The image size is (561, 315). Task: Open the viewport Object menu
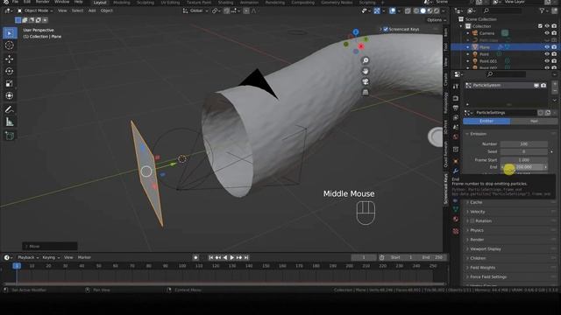[107, 10]
